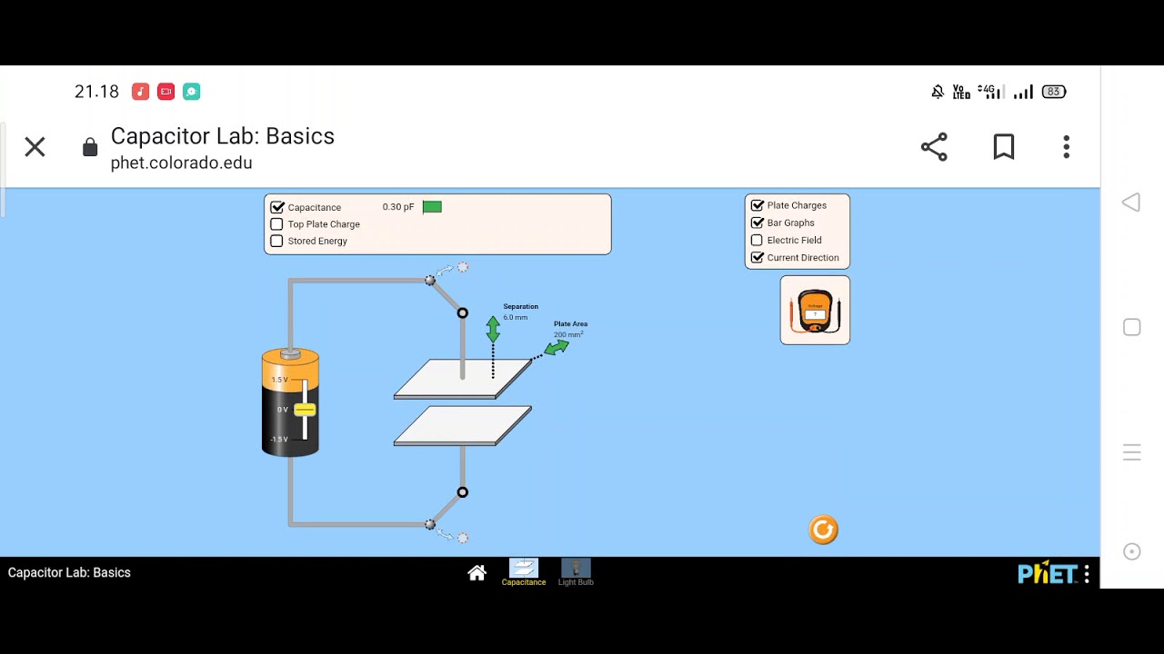Bookmark this page
The width and height of the screenshot is (1164, 654).
click(1004, 147)
